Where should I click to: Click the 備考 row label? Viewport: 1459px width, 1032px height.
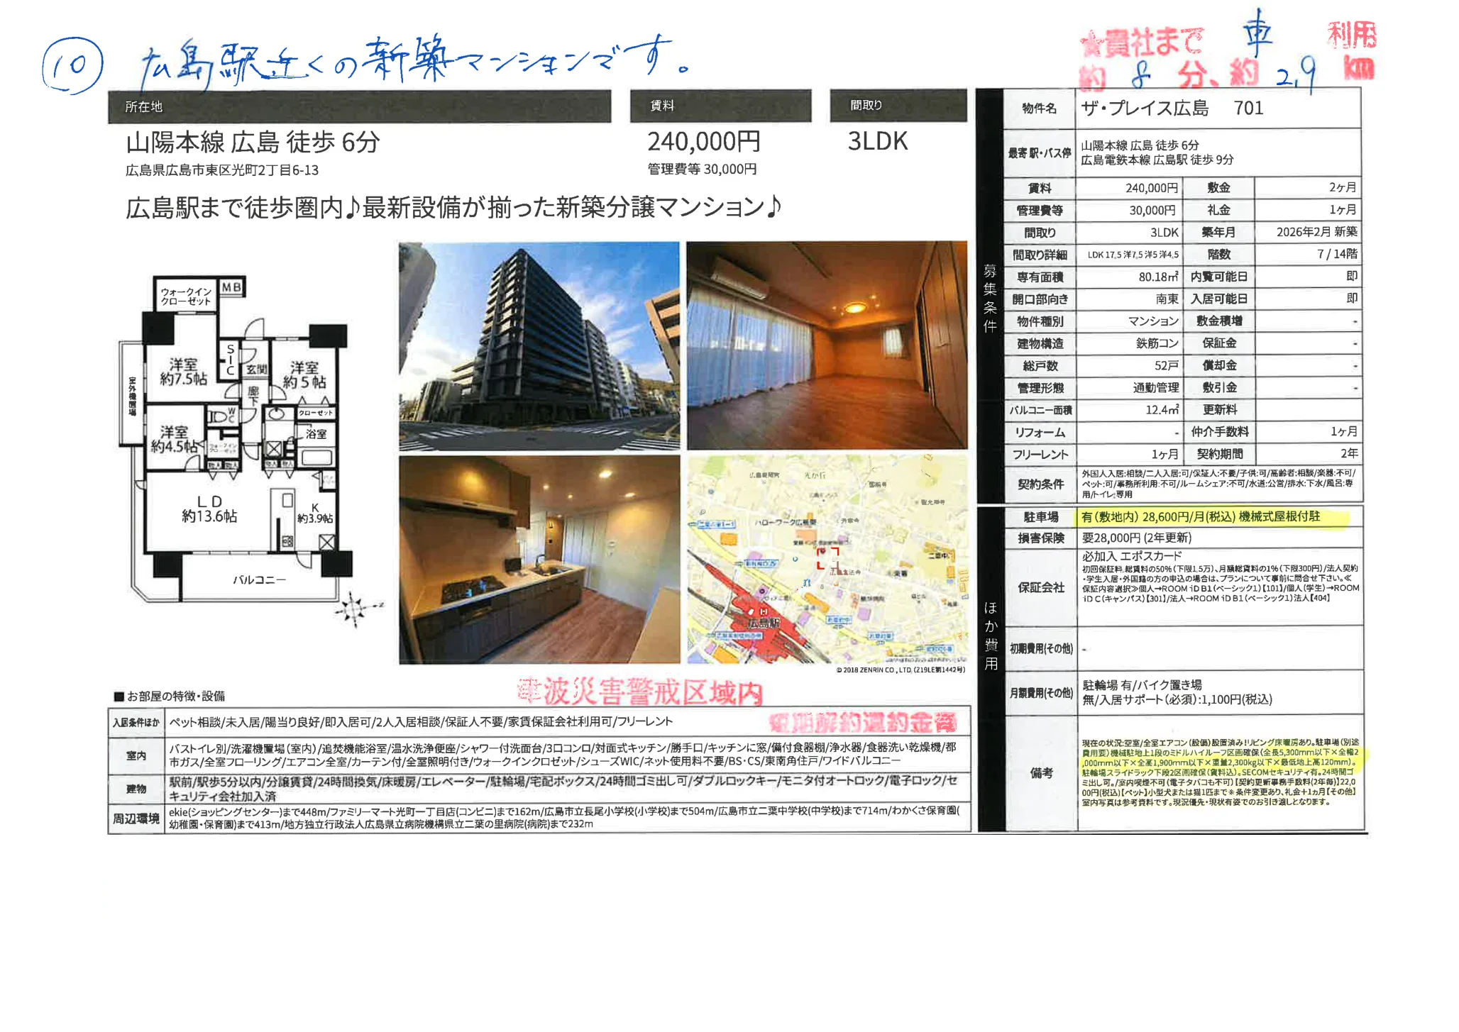tap(1041, 773)
